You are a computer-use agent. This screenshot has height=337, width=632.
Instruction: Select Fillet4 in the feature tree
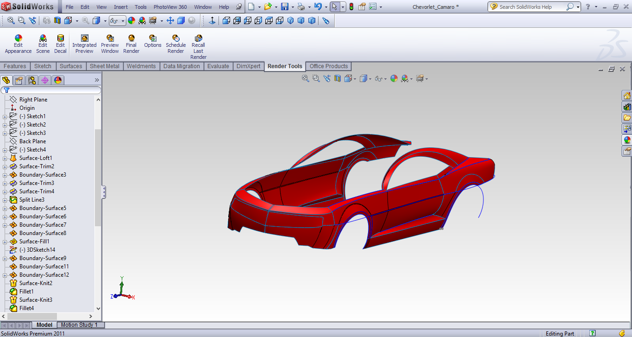point(26,308)
